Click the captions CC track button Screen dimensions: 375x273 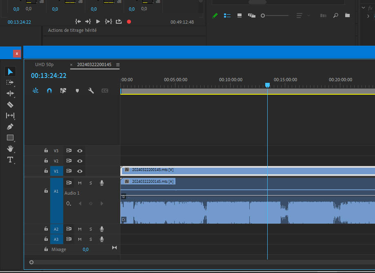(105, 91)
